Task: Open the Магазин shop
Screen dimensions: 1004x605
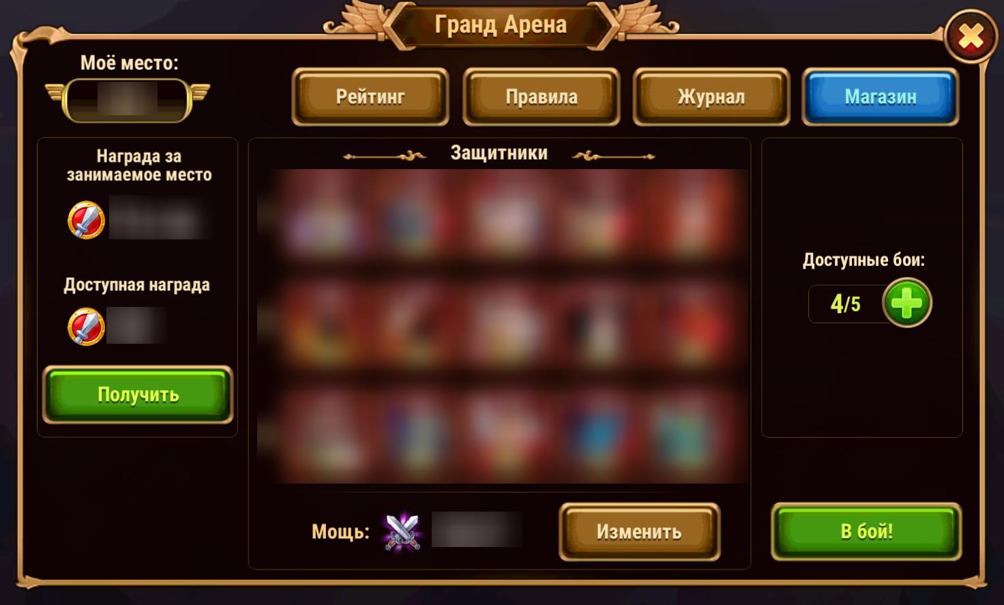Action: (x=881, y=97)
